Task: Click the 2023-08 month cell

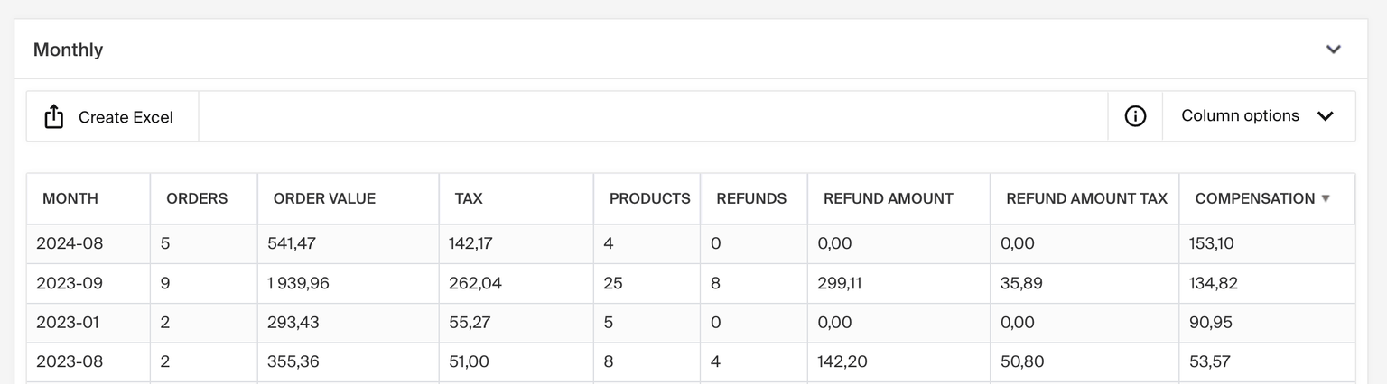Action: click(x=70, y=361)
